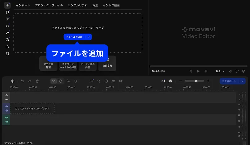Open the 16:9 aspect ratio dropdown
Image resolution: width=250 pixels, height=145 pixels.
[220, 71]
